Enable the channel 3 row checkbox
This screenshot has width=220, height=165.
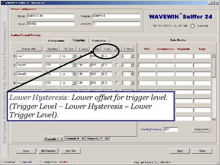(117, 74)
